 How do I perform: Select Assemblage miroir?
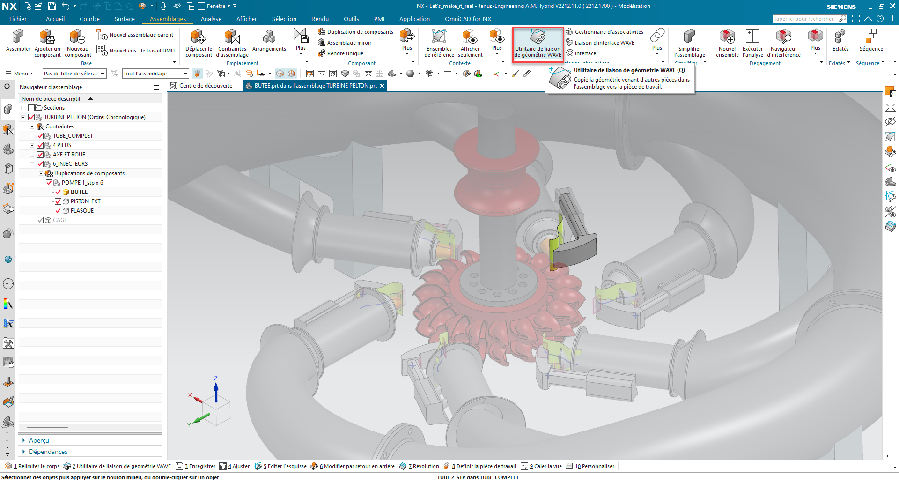tap(345, 43)
